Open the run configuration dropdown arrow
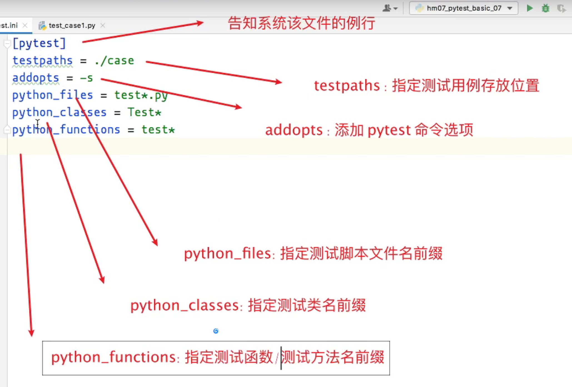 [x=510, y=8]
